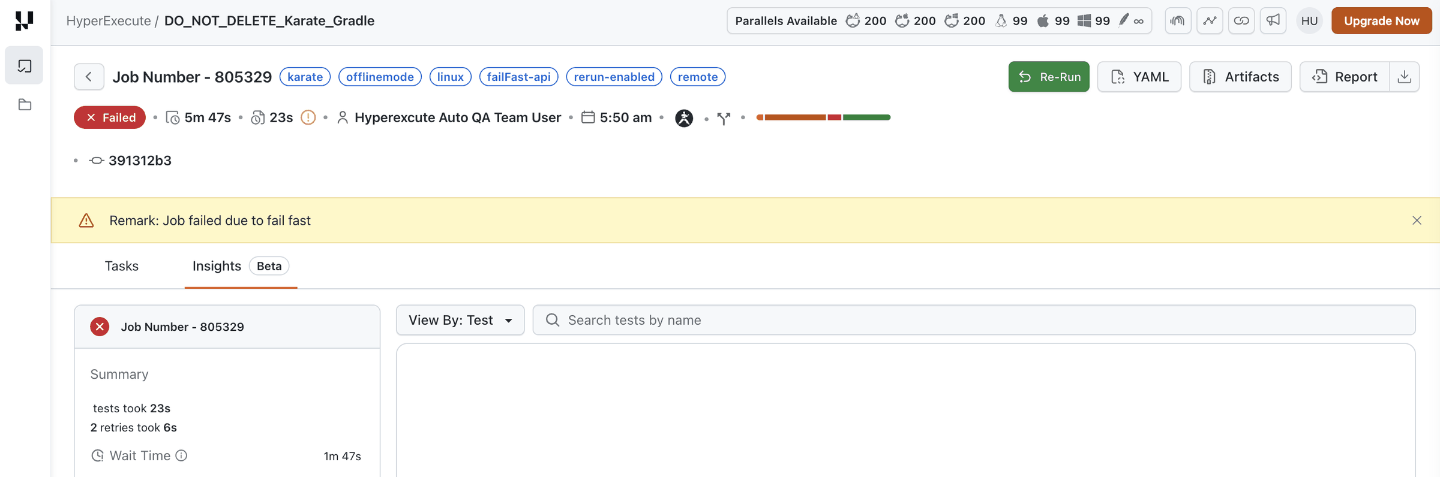
Task: Open the tunnel icon in header
Action: click(x=1178, y=21)
